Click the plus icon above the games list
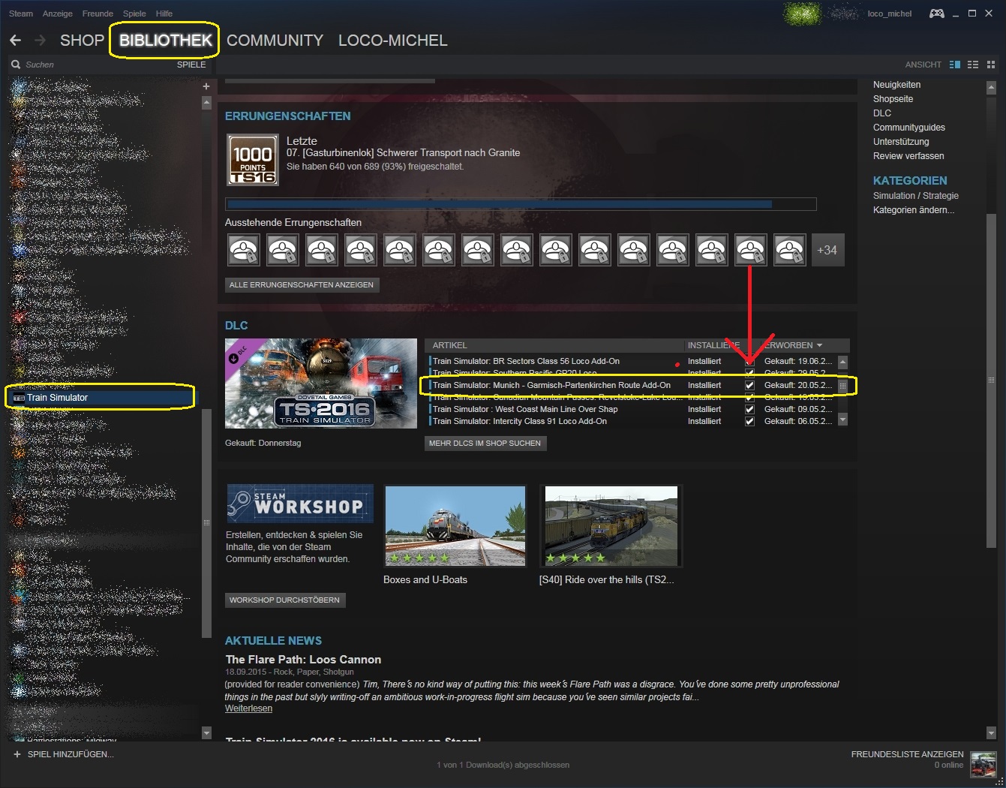1006x788 pixels. click(206, 86)
